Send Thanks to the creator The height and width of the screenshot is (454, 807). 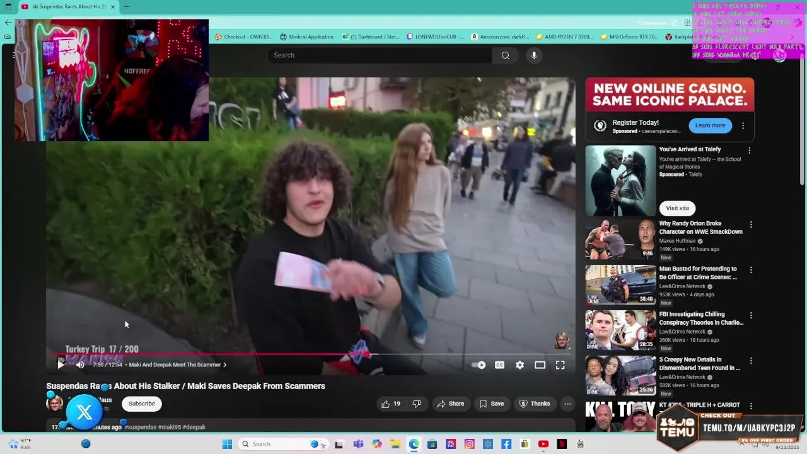pyautogui.click(x=535, y=404)
